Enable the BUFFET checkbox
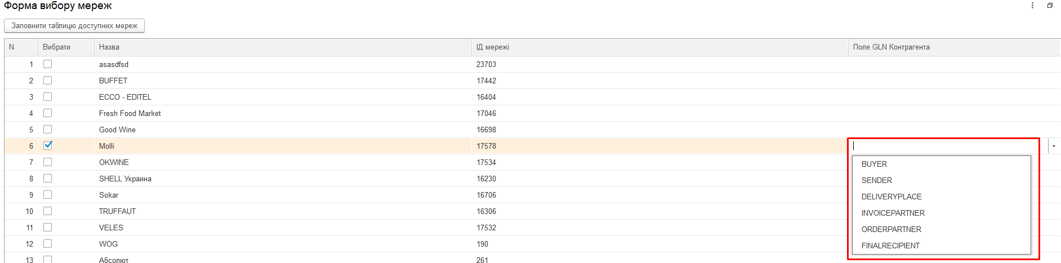The image size is (1061, 263). click(x=48, y=81)
